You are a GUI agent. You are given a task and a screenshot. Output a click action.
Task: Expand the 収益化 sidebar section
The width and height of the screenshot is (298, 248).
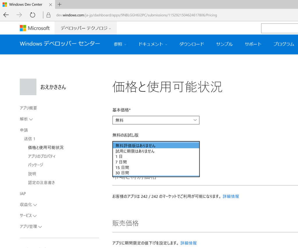pyautogui.click(x=28, y=204)
